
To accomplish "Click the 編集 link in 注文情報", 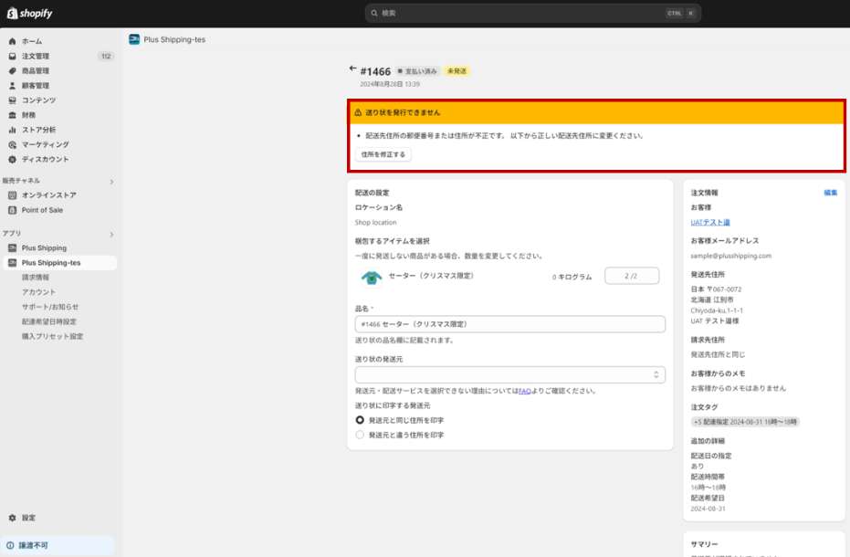I will [x=830, y=193].
